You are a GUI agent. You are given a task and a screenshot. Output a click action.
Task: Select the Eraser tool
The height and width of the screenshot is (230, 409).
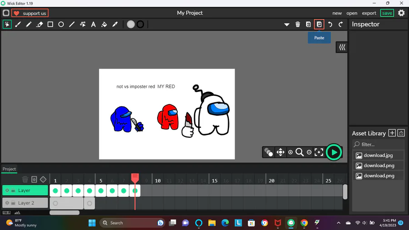(40, 24)
